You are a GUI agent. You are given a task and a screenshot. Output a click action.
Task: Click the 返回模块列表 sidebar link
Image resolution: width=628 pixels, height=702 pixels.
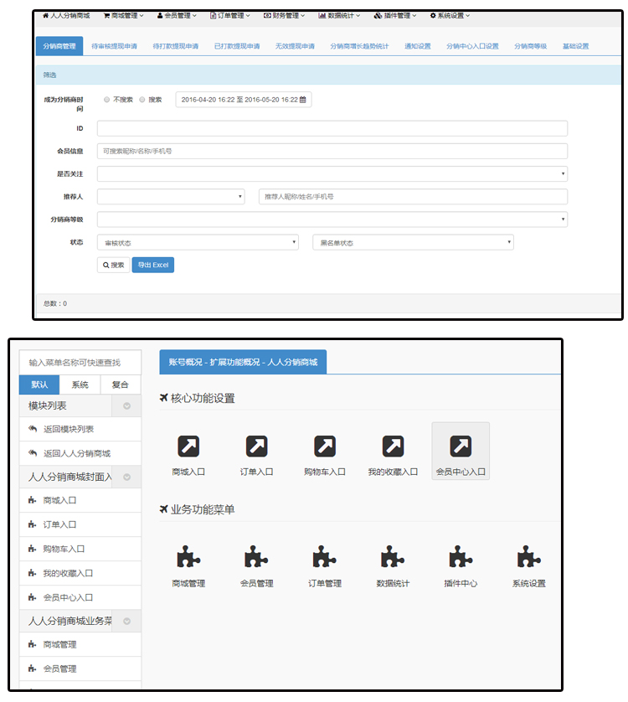tap(80, 429)
